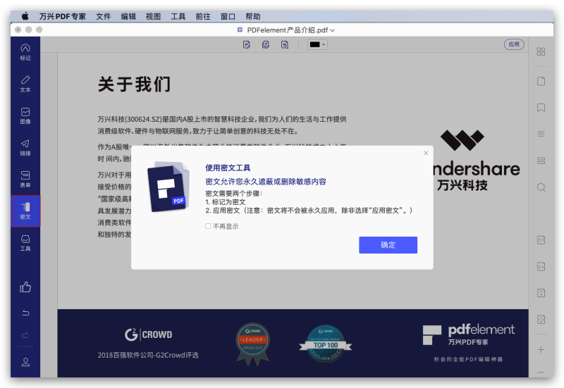Image resolution: width=564 pixels, height=388 pixels.
Task: Click the stacked rows icon in right panel
Action: point(541,161)
